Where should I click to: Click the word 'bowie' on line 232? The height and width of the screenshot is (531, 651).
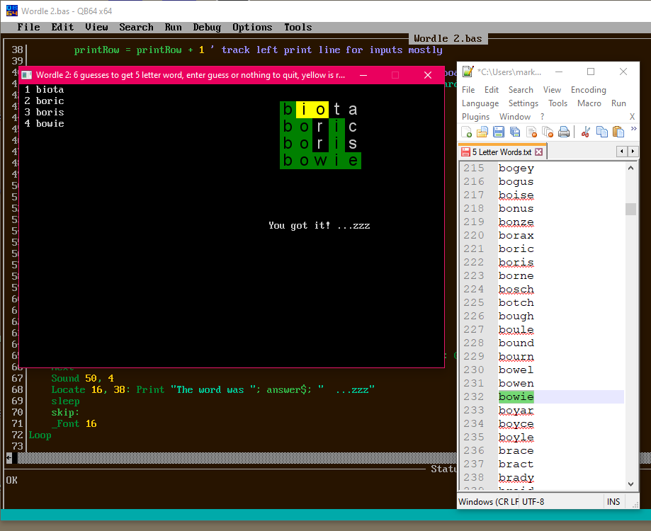click(516, 397)
